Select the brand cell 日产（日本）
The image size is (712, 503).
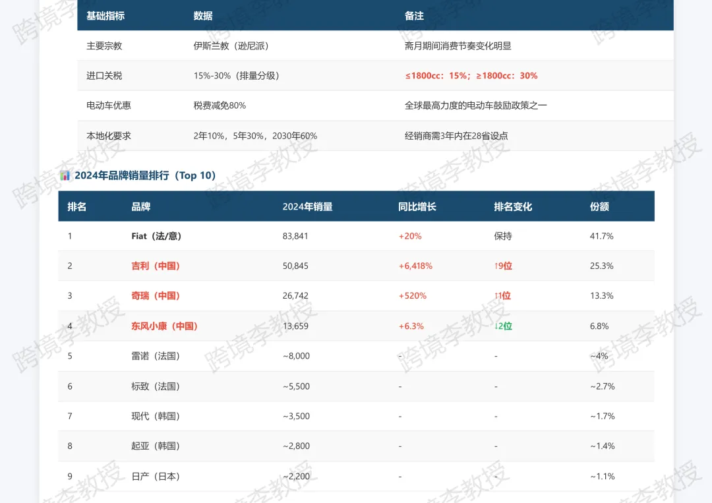pos(156,476)
